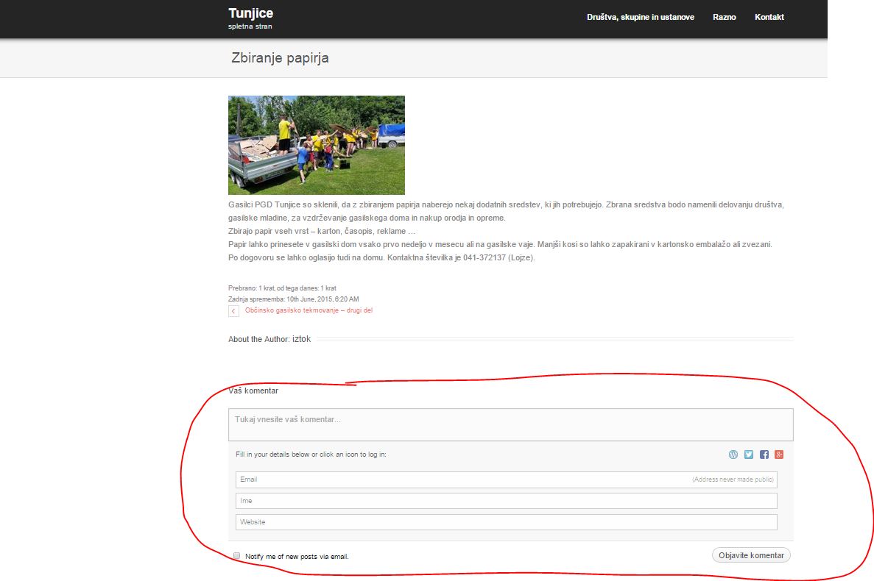Log in with the Google+ icon
Screen dimensions: 874x581
779,455
